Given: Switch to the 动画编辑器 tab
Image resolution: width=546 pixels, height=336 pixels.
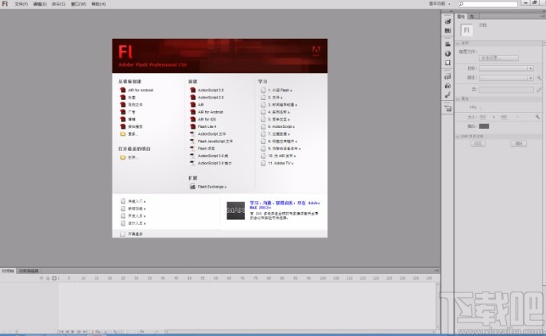Looking at the screenshot, I should click(x=29, y=271).
